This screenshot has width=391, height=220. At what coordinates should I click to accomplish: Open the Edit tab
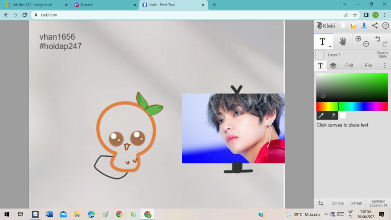pyautogui.click(x=349, y=65)
